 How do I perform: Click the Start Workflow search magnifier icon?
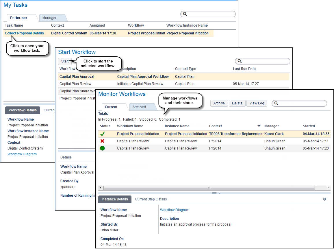point(240,61)
